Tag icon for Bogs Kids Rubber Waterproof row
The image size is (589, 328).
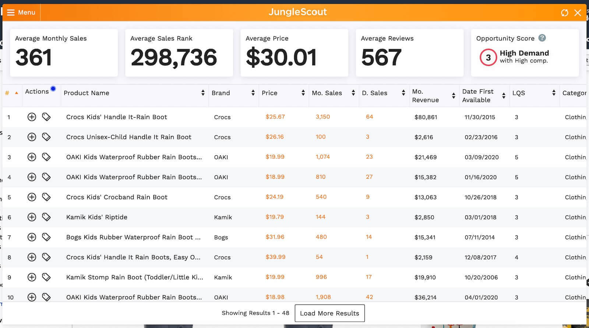46,237
